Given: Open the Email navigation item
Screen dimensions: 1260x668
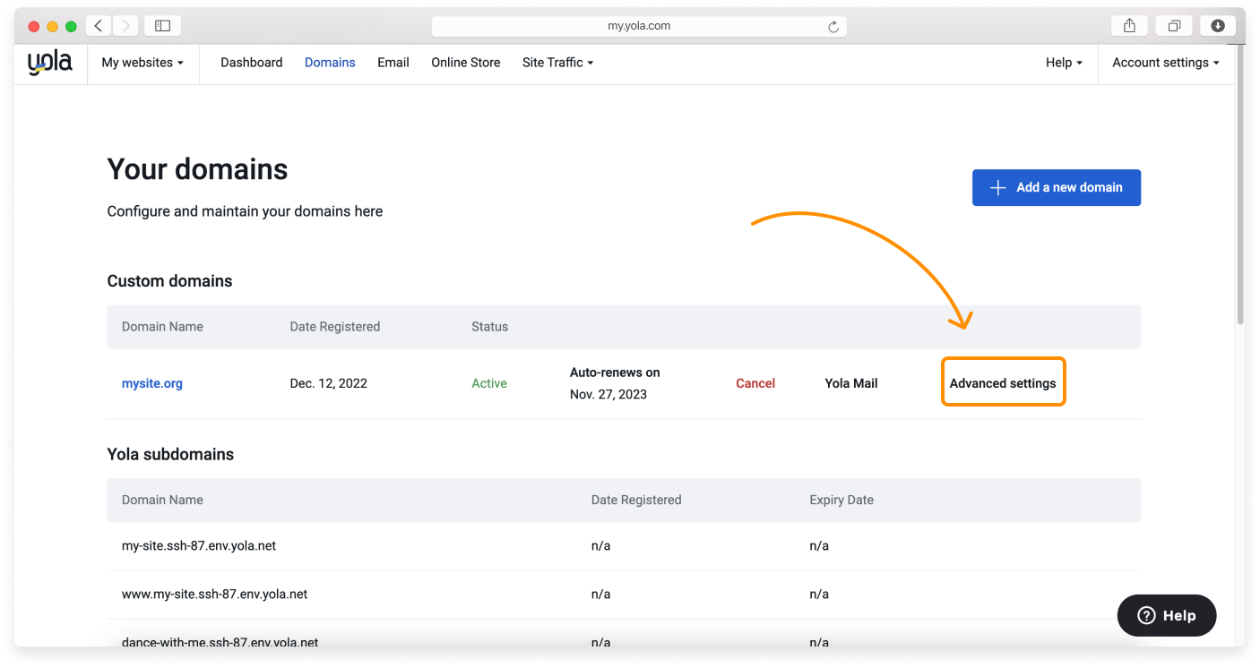Looking at the screenshot, I should 393,63.
